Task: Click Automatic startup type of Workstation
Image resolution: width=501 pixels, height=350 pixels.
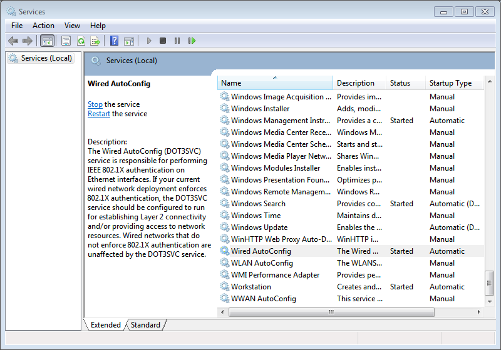Action: (447, 287)
